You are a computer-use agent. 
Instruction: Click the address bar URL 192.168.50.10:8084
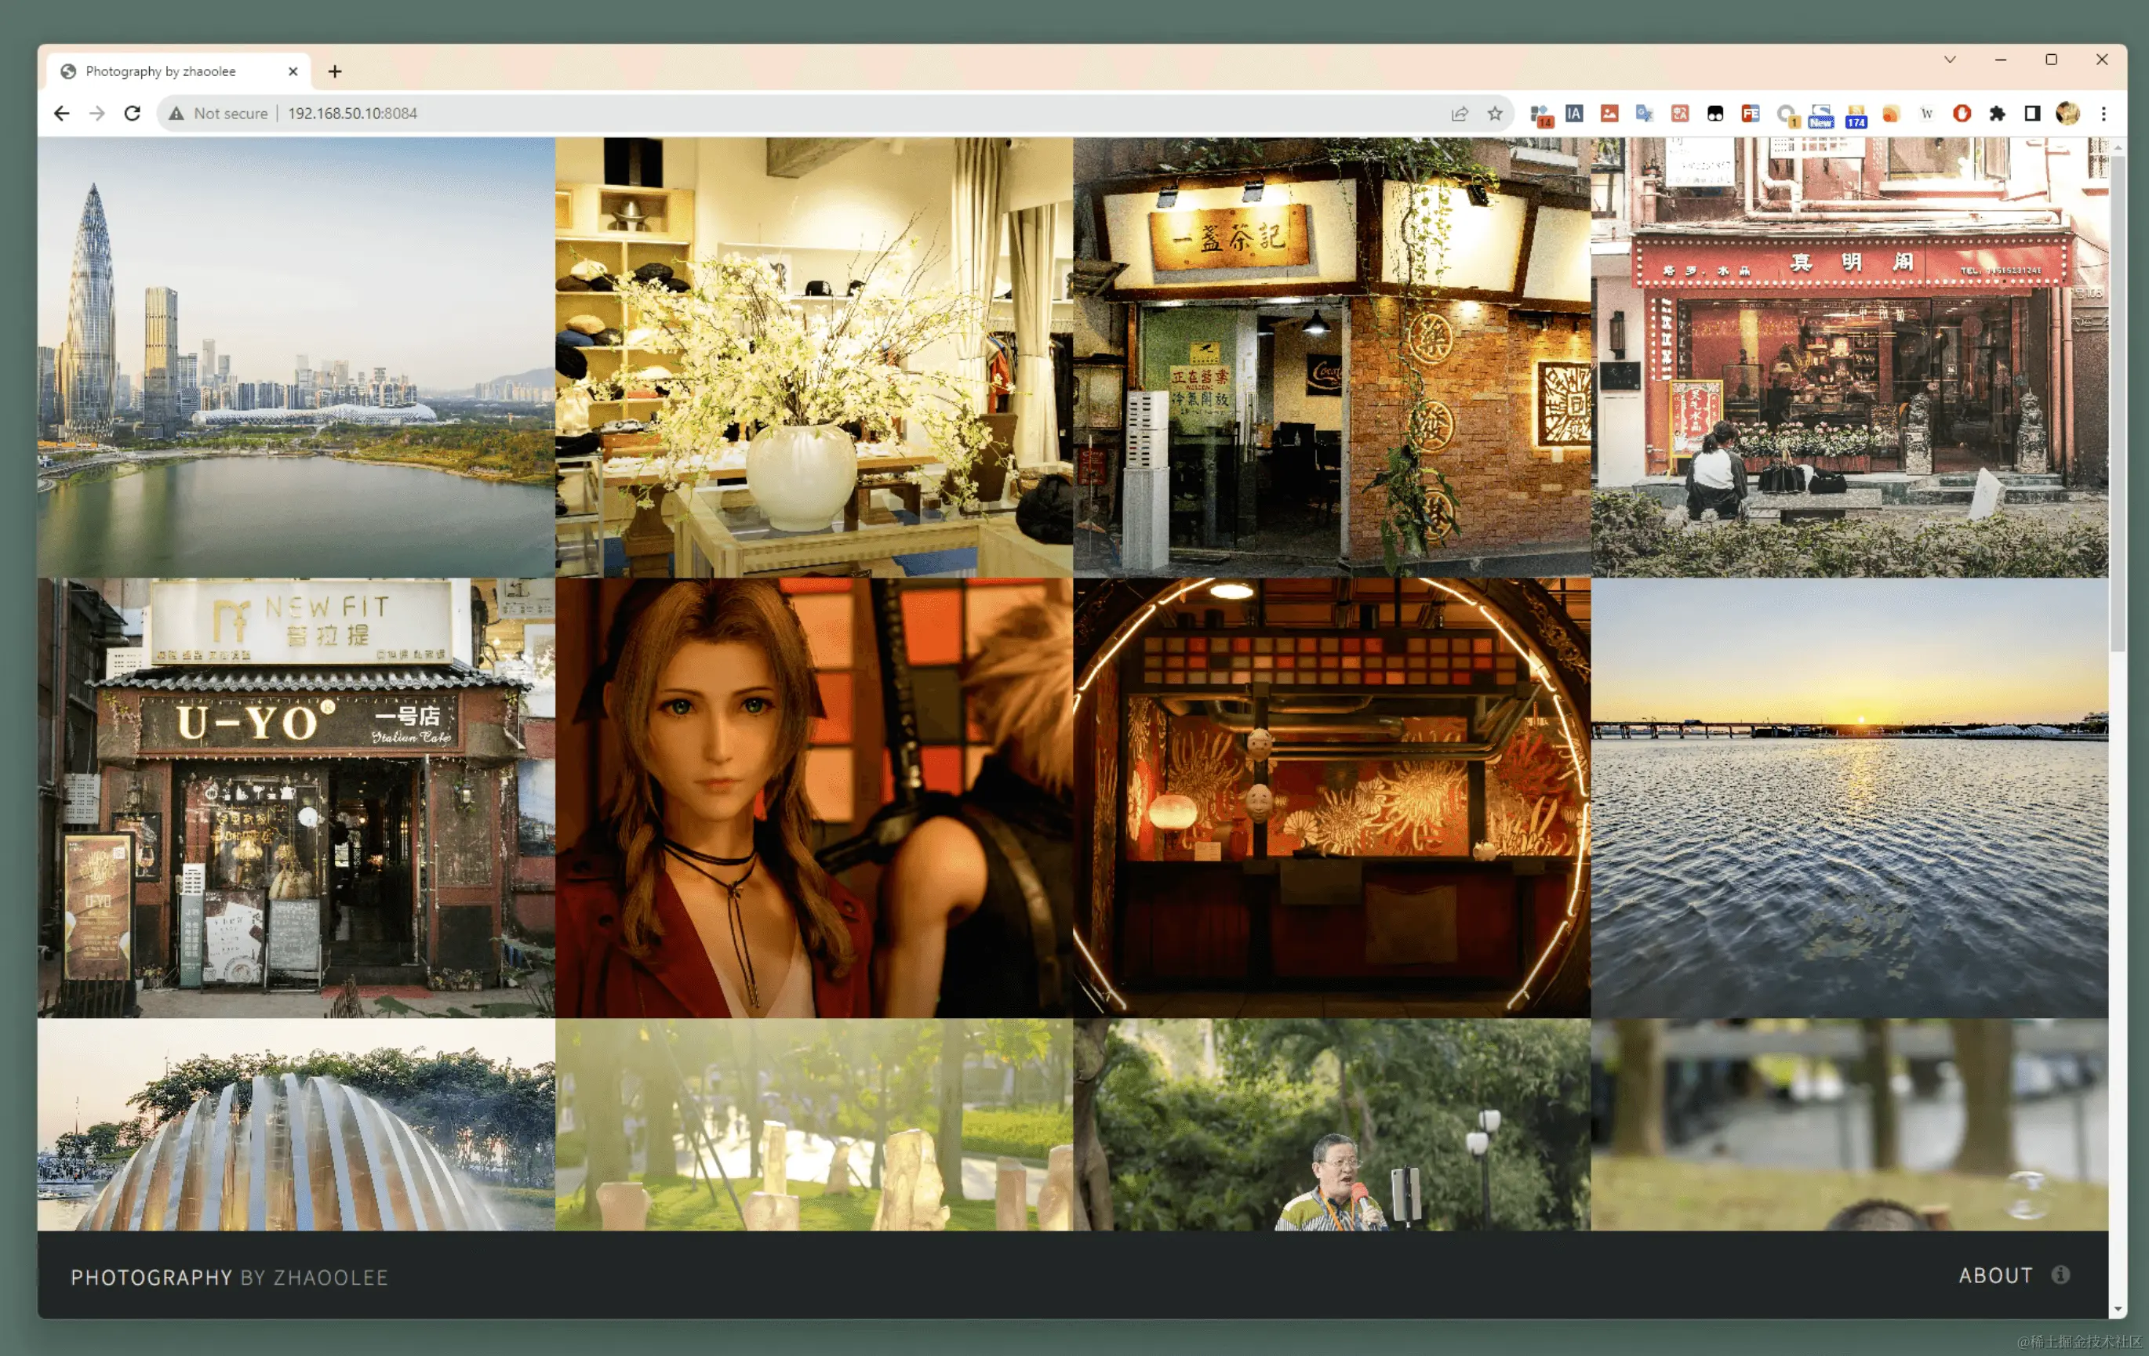pos(351,114)
